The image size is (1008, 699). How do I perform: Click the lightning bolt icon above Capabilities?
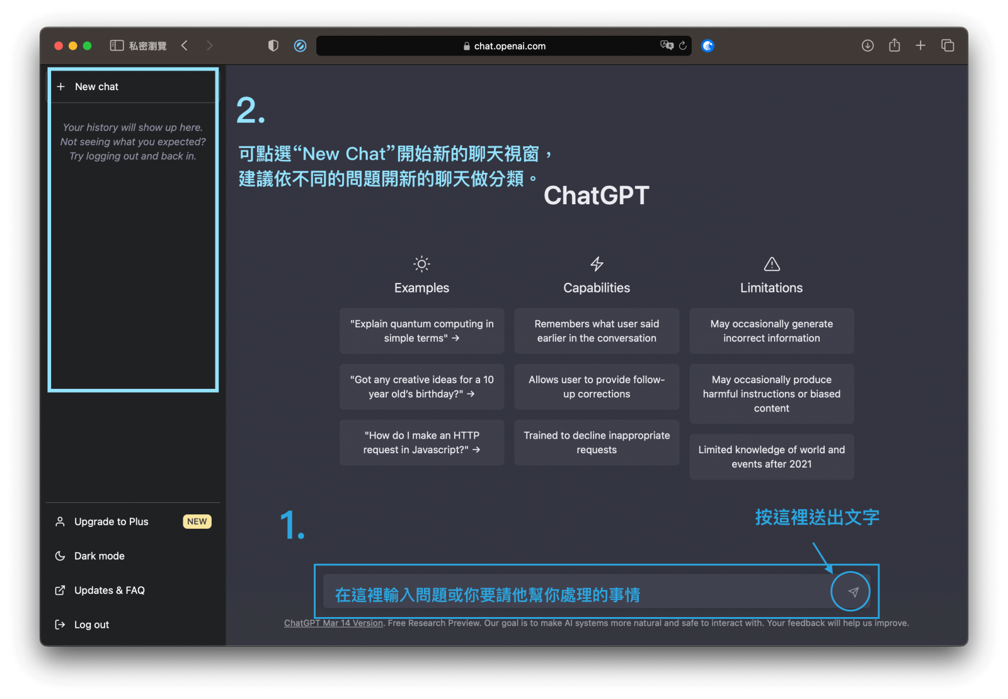coord(597,264)
